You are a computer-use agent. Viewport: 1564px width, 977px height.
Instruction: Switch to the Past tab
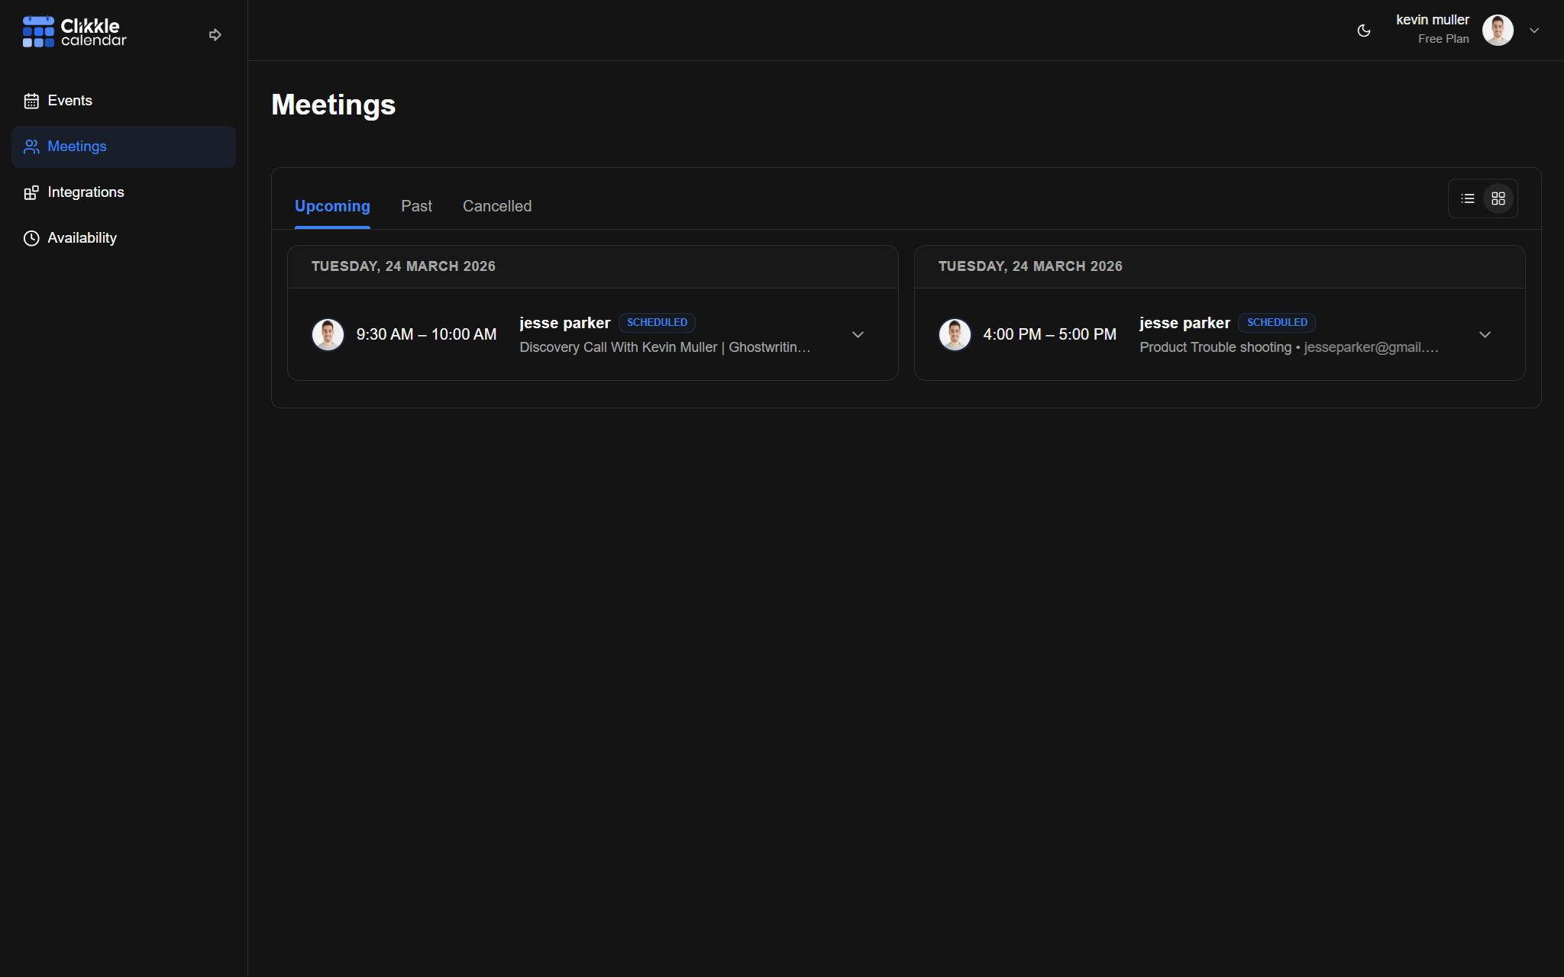(416, 206)
